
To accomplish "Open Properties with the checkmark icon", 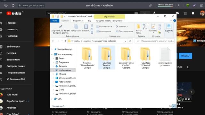I will click(153, 27).
